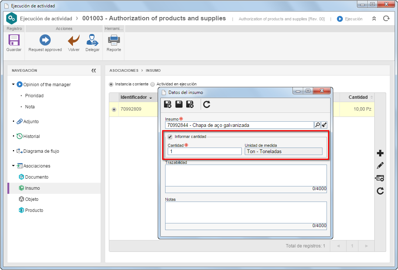The image size is (398, 270).
Task: Collapse the Navegación panel with double chevron
Action: [x=94, y=71]
